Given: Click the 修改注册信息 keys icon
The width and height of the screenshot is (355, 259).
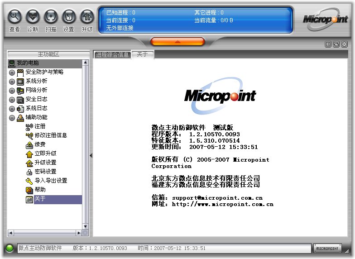Looking at the screenshot, I should [x=29, y=136].
